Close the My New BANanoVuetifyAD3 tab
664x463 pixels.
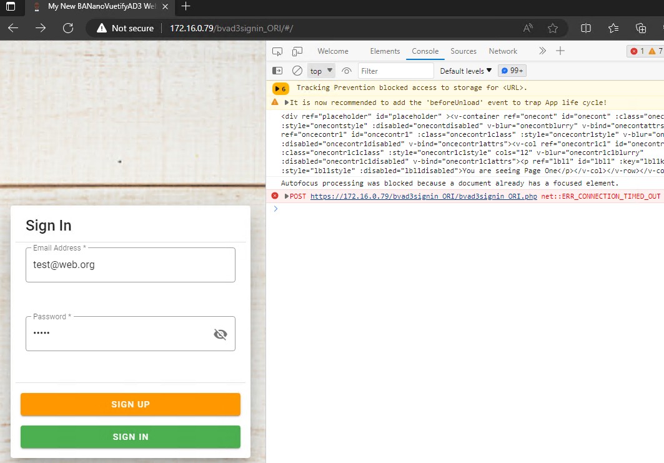point(165,6)
